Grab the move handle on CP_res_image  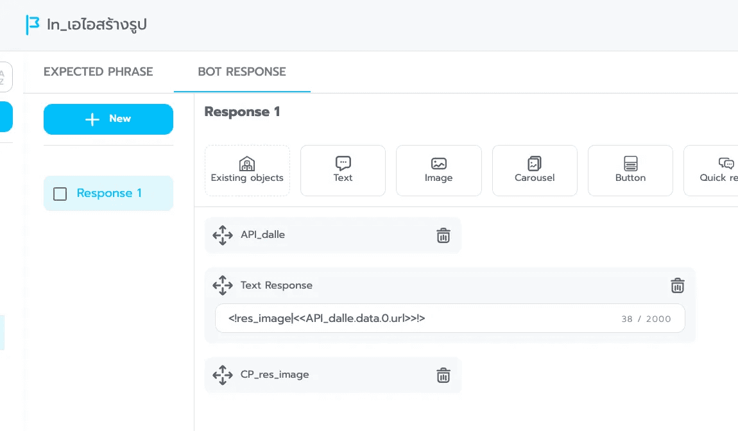222,375
